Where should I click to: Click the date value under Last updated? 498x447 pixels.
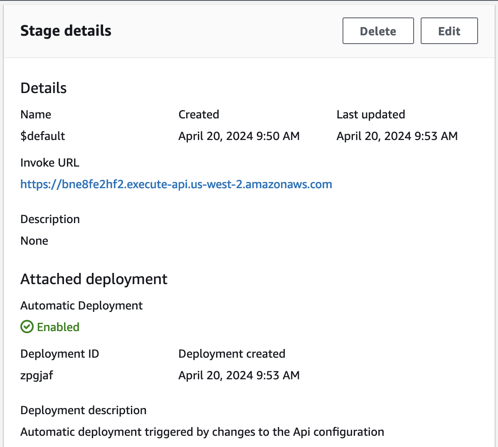[x=397, y=136]
